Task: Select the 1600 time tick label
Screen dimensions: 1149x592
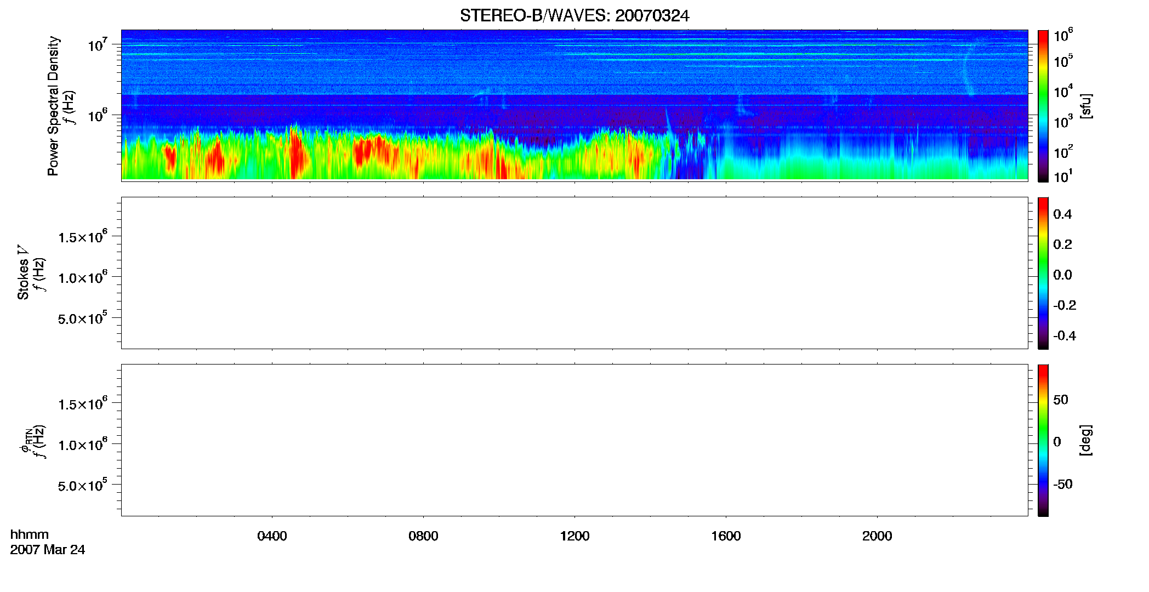Action: coord(726,536)
